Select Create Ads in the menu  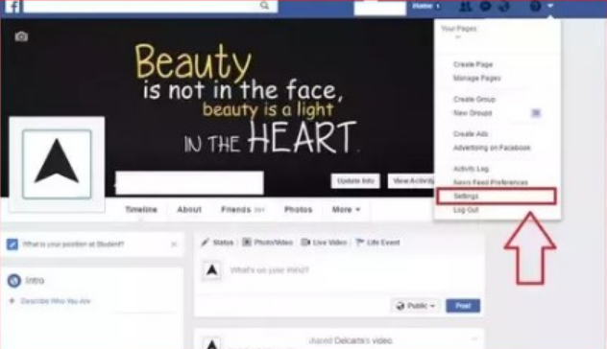(x=471, y=133)
